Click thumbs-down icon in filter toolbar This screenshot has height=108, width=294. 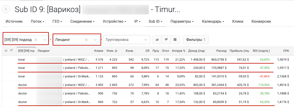pos(166,39)
